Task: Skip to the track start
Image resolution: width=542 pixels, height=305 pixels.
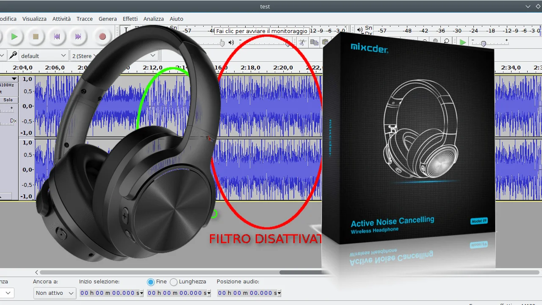Action: [x=57, y=37]
